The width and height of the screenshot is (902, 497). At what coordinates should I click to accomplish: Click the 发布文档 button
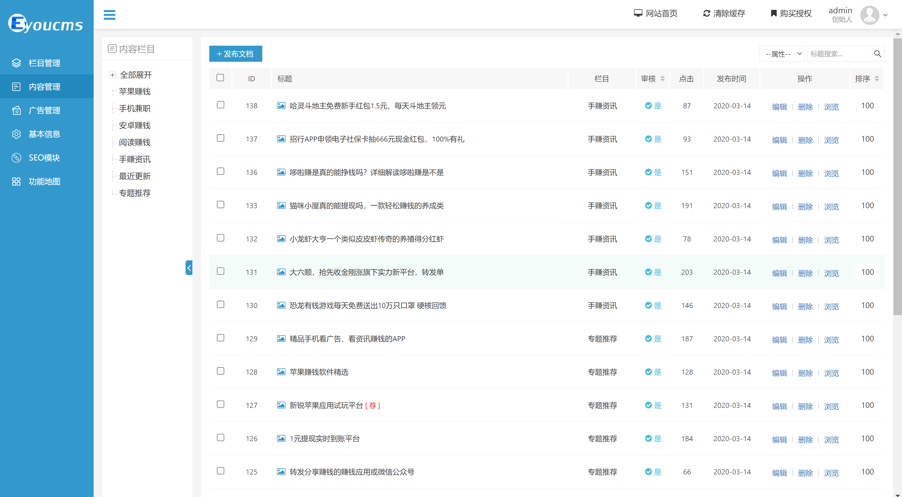click(x=235, y=54)
